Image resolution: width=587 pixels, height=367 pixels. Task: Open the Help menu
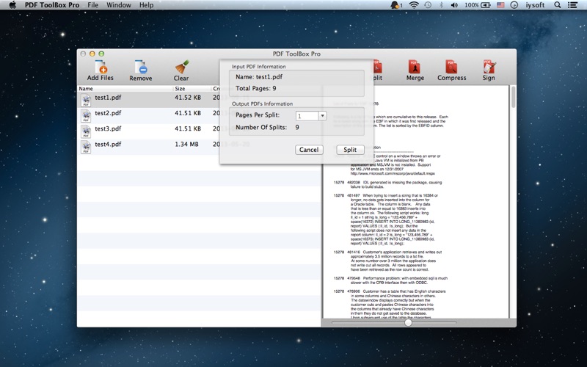pyautogui.click(x=146, y=5)
